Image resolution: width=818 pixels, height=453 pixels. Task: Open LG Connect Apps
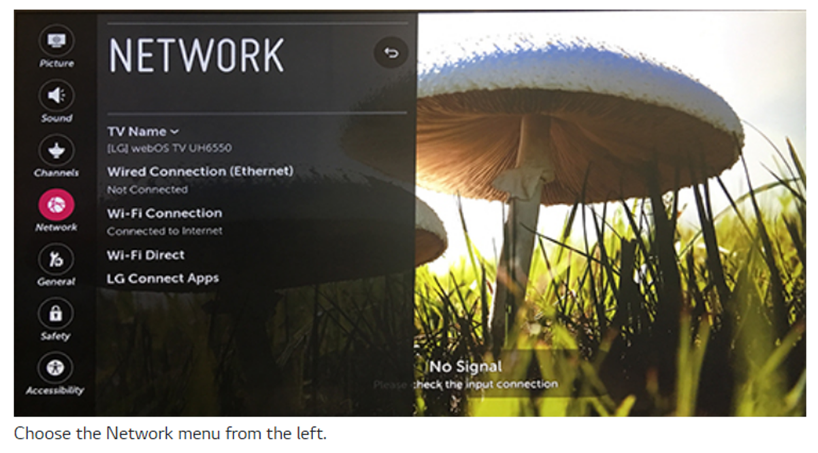tap(163, 279)
